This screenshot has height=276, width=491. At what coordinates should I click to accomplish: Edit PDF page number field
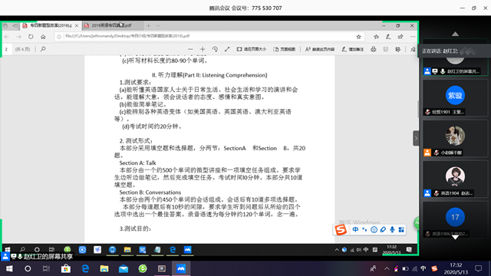coord(7,49)
